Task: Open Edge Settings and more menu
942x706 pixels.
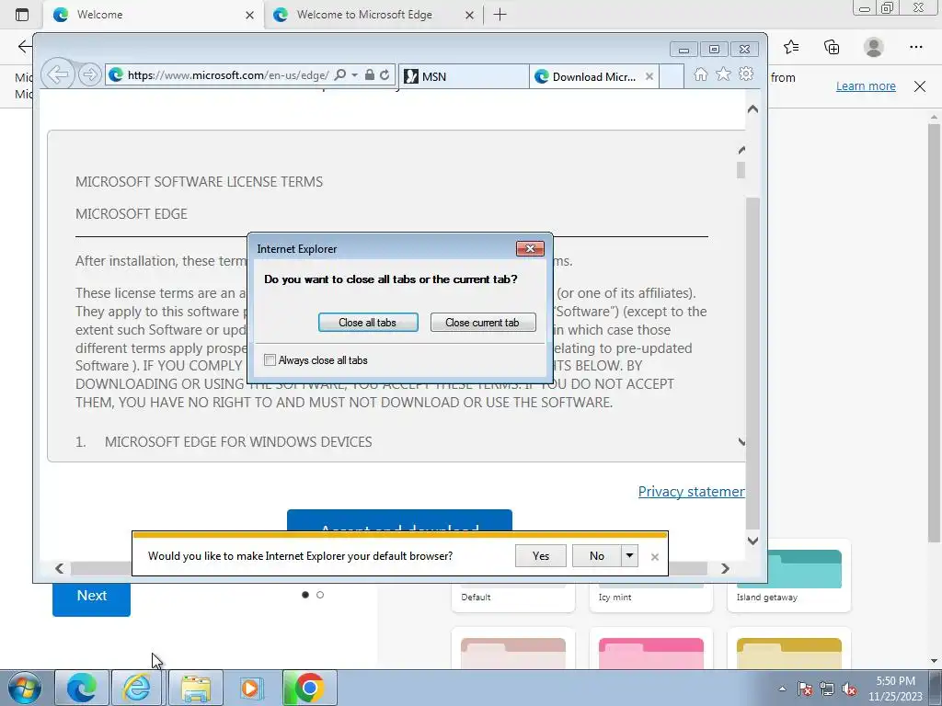Action: click(915, 47)
